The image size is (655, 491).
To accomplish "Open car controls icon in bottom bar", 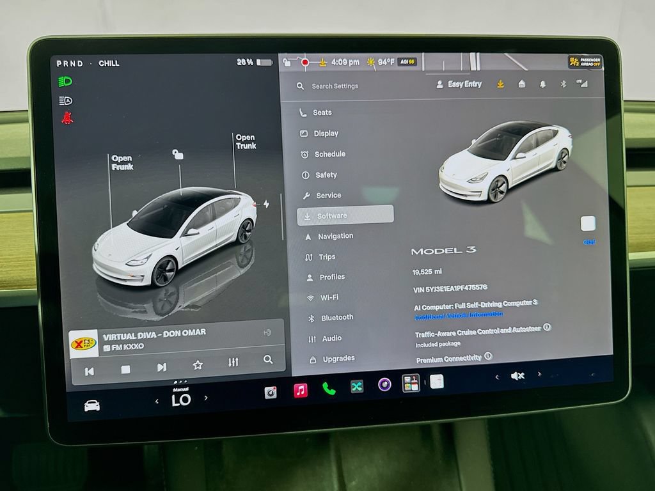I will point(92,405).
